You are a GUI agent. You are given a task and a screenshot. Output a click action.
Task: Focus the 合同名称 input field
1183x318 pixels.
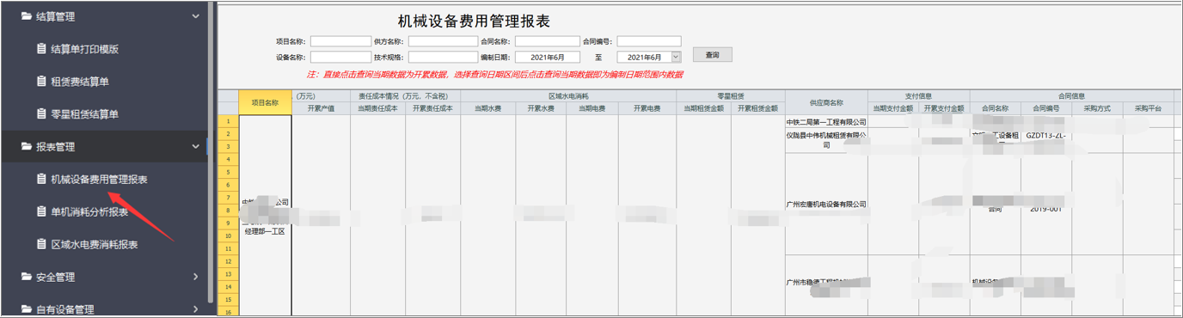click(x=548, y=41)
